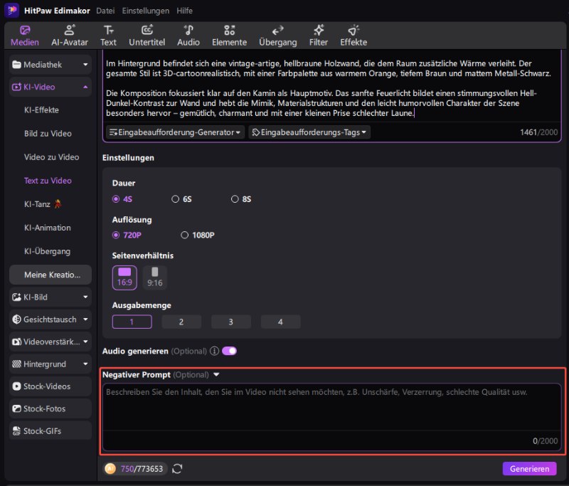Image resolution: width=569 pixels, height=486 pixels.
Task: Select the 16:9 aspect ratio thumbnail
Action: 124,277
